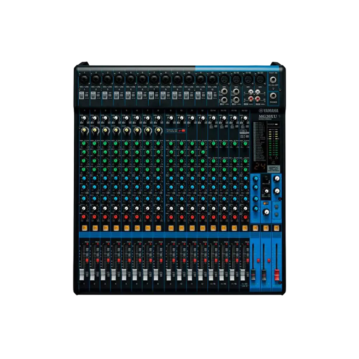Toggle the PAD switch on channel 7
The image size is (359, 359).
coord(151,95)
